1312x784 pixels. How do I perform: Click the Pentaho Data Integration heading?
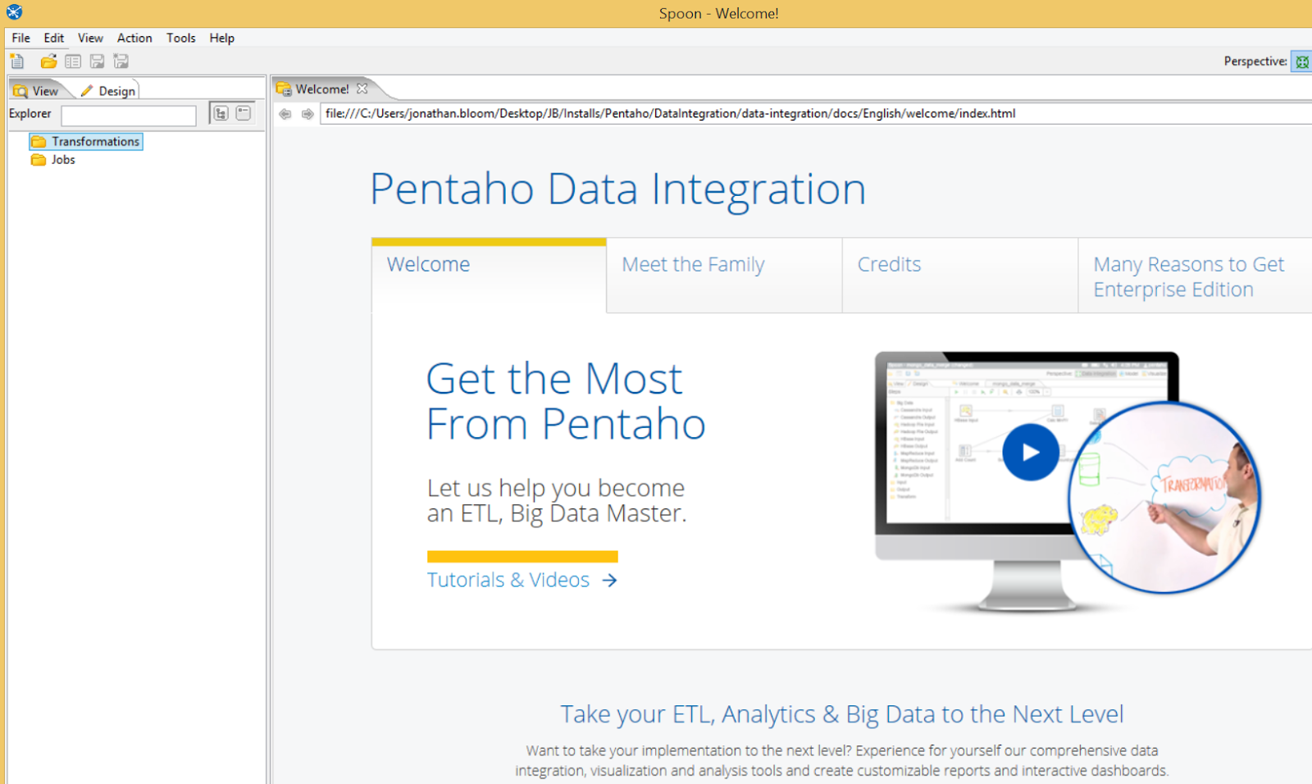[x=617, y=189]
